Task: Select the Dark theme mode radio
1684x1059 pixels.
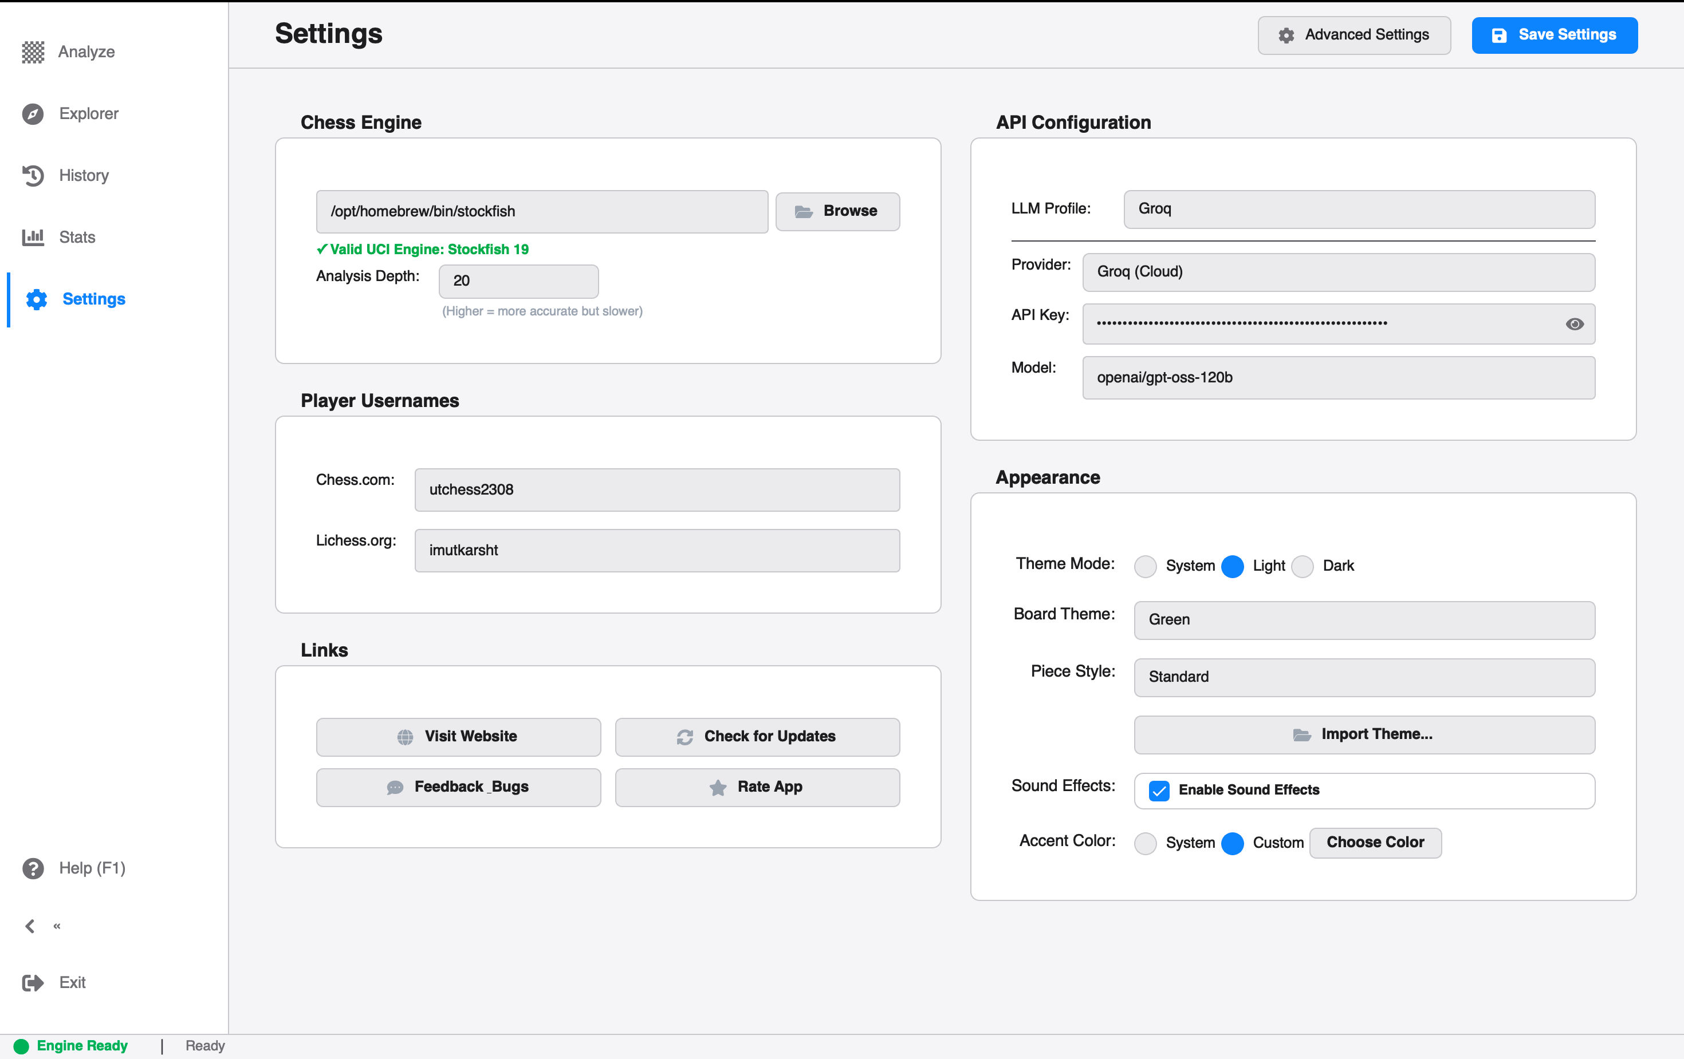Action: pyautogui.click(x=1302, y=566)
